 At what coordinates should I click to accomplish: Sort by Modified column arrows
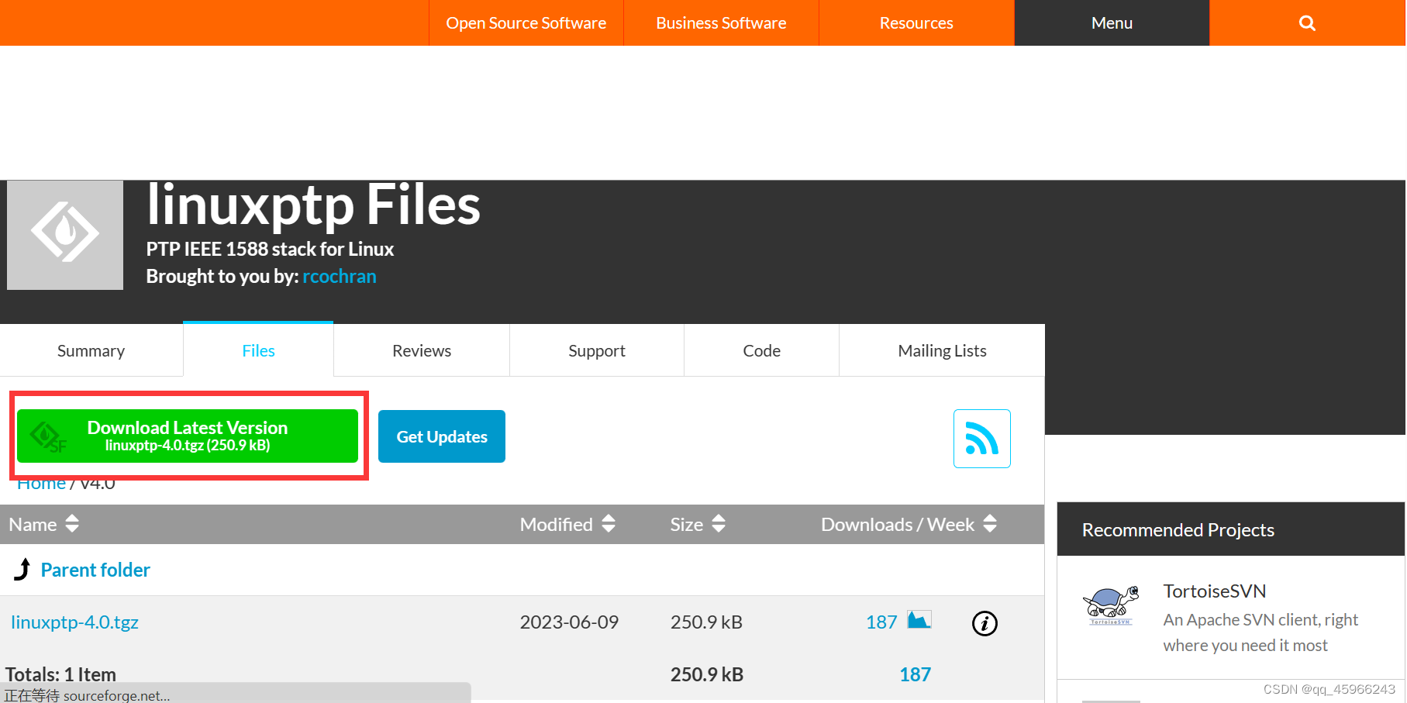(x=609, y=524)
